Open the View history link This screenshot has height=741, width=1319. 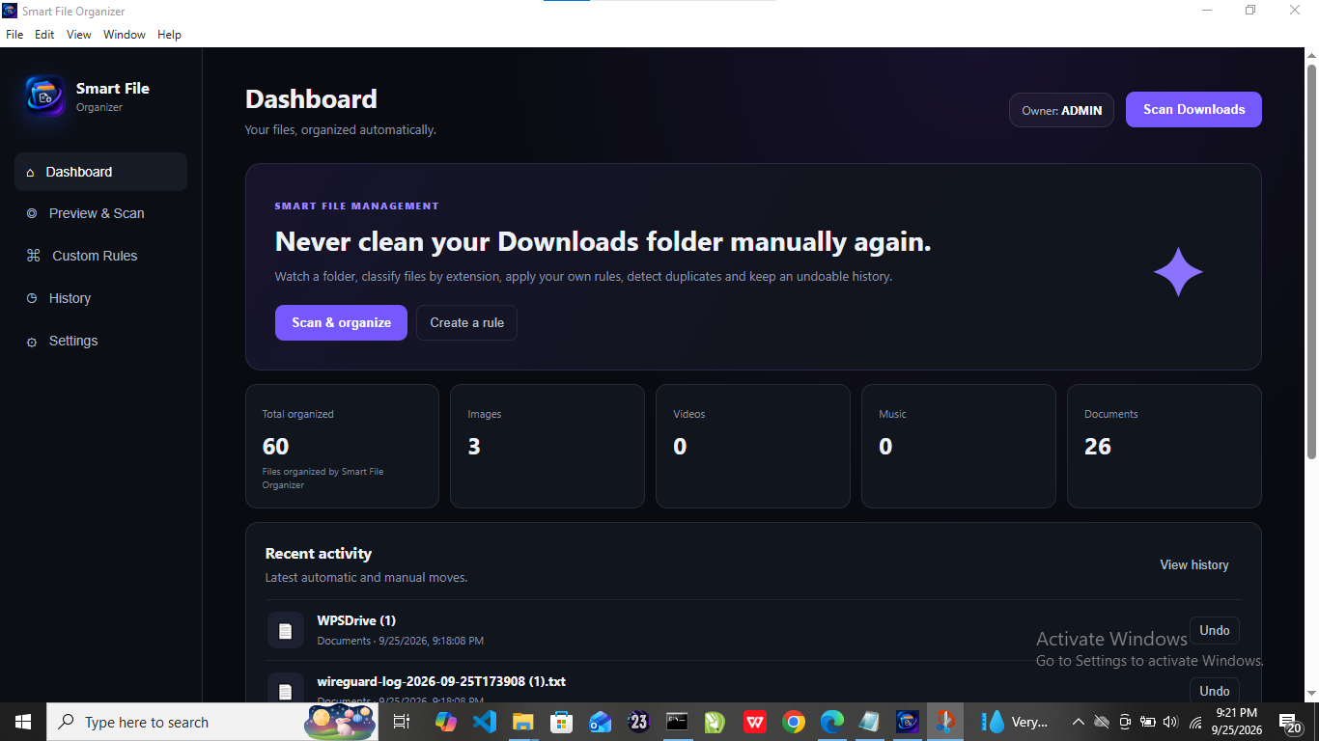click(x=1194, y=565)
